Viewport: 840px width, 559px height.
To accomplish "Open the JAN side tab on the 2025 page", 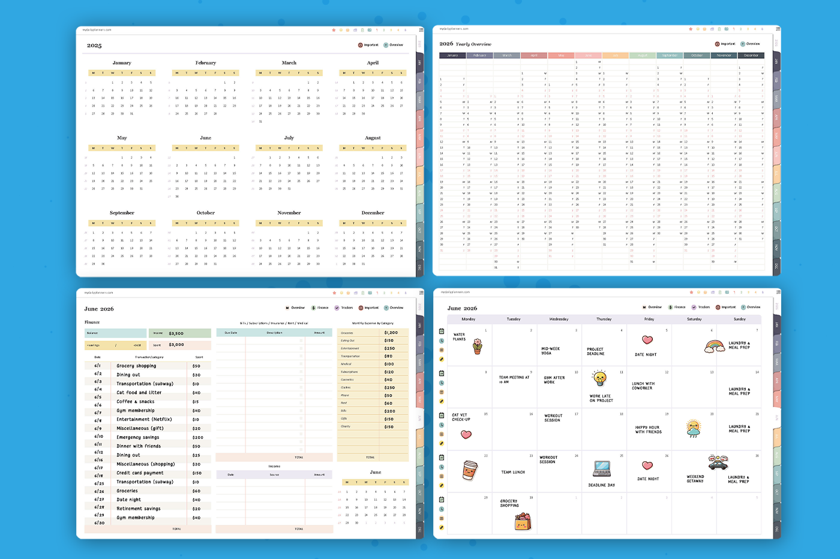I will click(x=420, y=62).
